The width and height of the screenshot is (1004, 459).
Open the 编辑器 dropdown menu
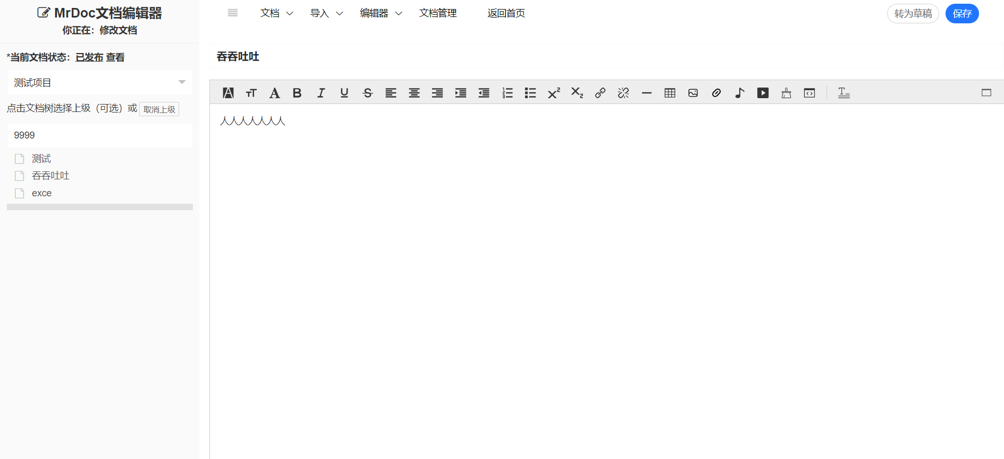[x=381, y=13]
